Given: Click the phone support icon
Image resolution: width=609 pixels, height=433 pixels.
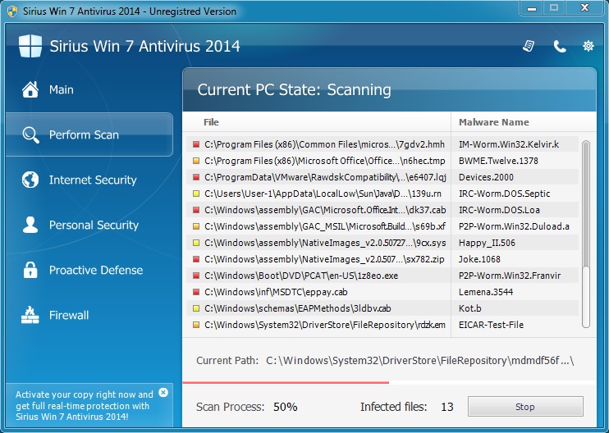Looking at the screenshot, I should (x=559, y=47).
